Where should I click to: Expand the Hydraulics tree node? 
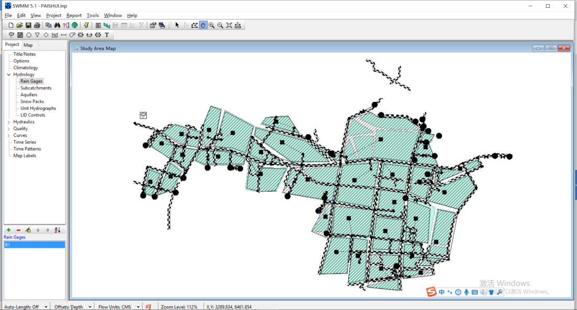pos(8,122)
